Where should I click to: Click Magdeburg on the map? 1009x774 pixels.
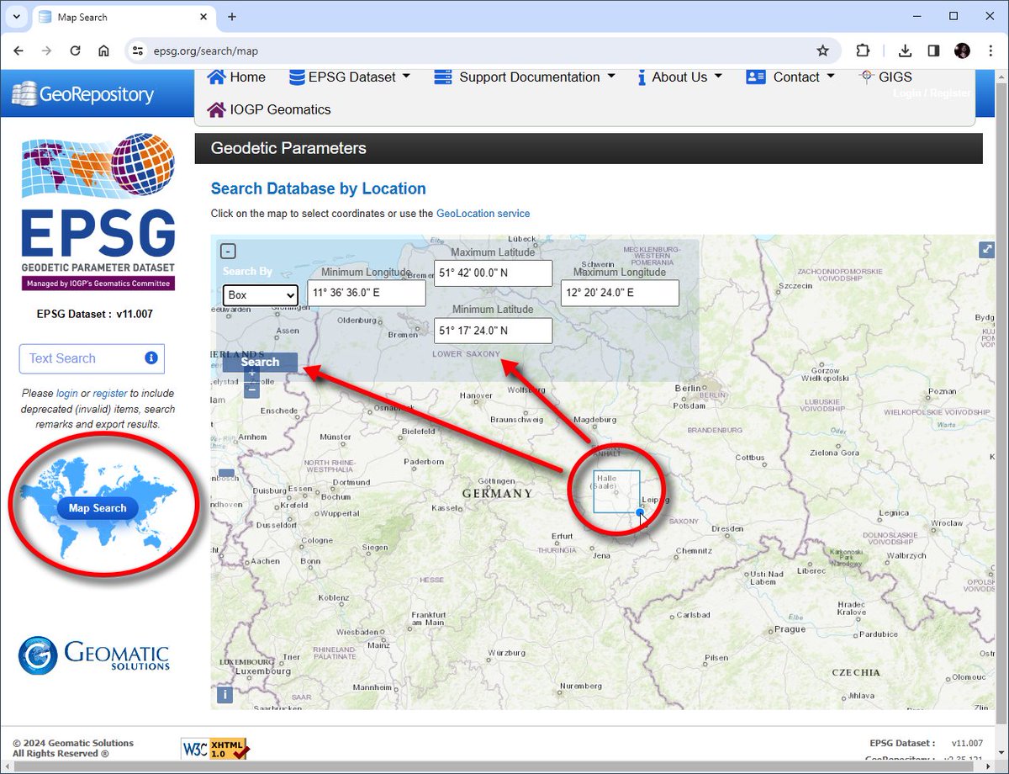(594, 419)
